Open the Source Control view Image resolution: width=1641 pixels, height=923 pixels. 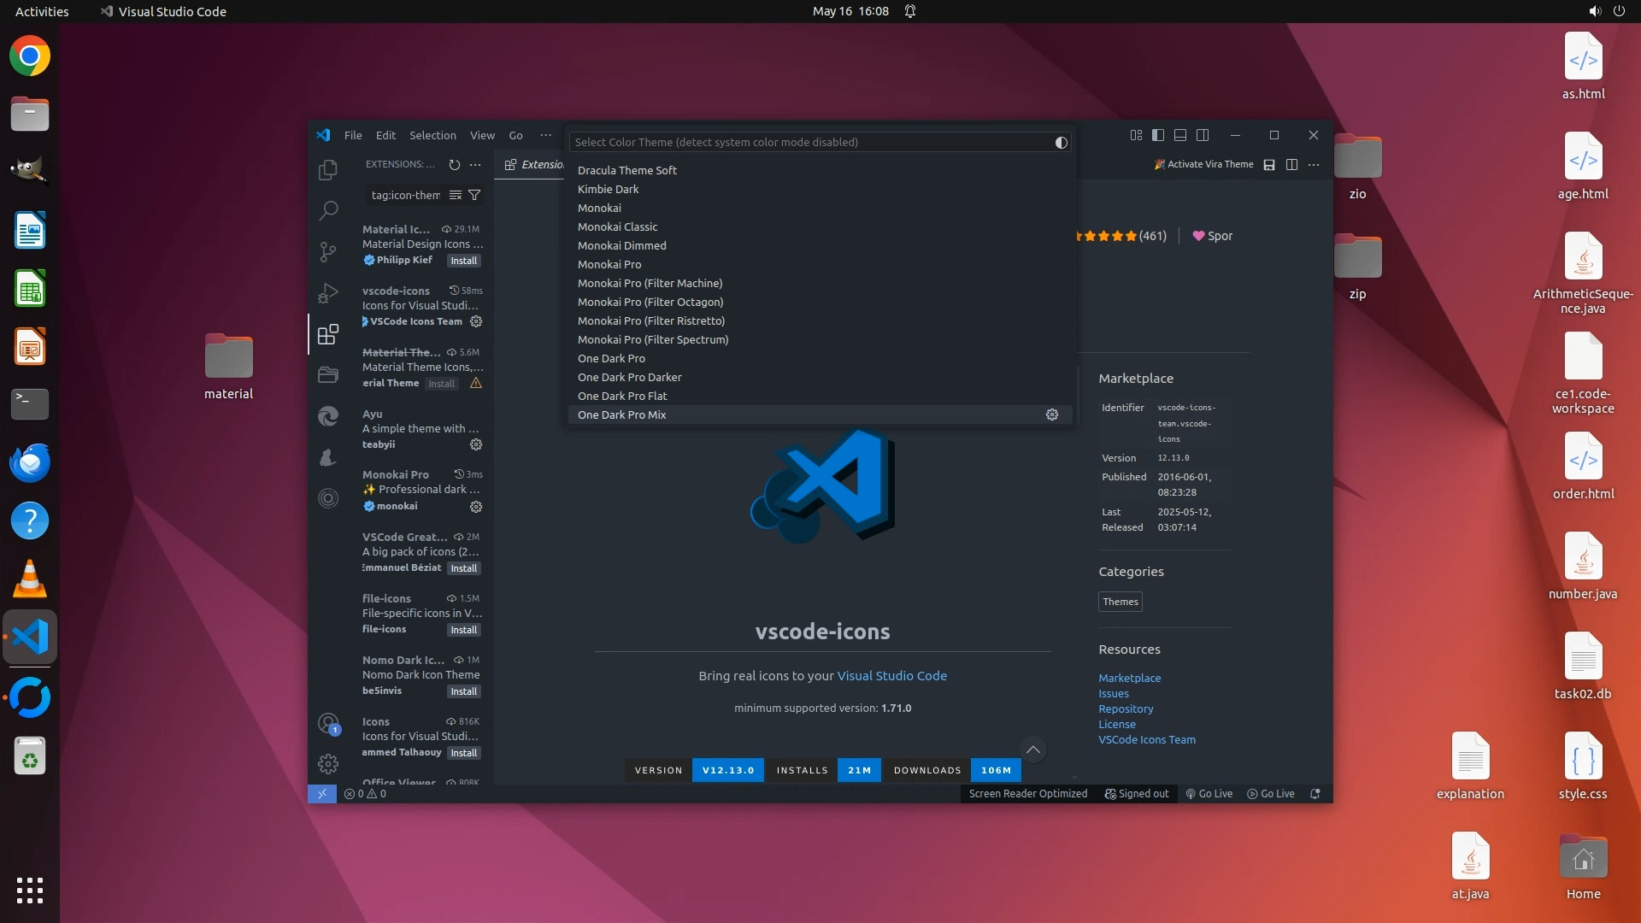(328, 251)
